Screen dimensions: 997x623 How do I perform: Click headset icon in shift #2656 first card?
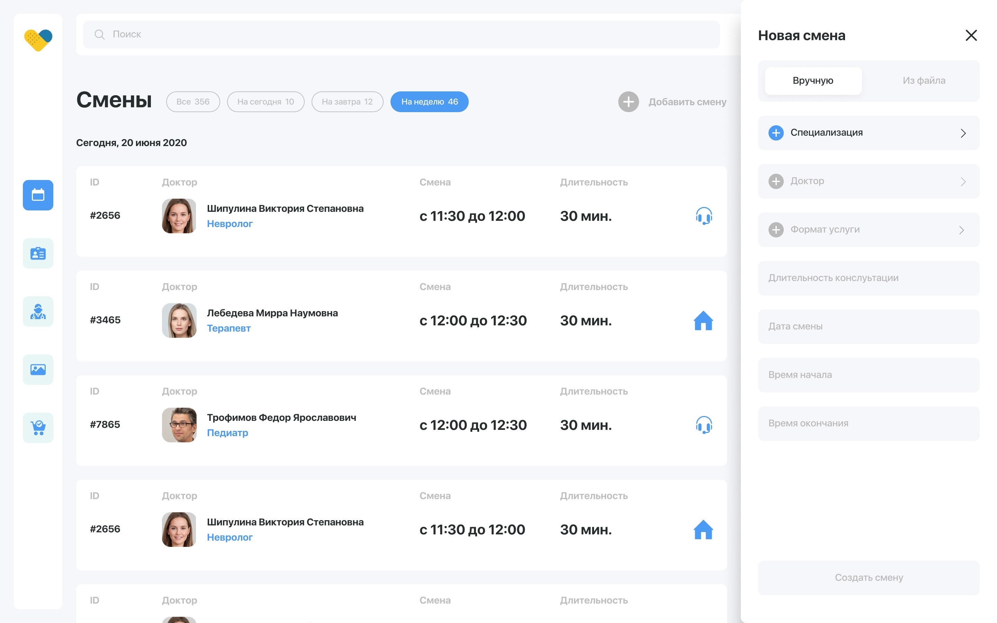(x=704, y=216)
